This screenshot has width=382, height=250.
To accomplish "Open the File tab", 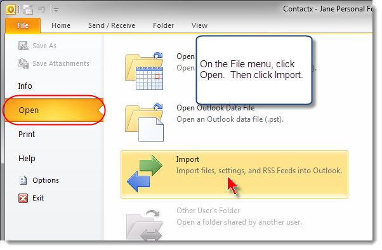I will click(x=23, y=25).
